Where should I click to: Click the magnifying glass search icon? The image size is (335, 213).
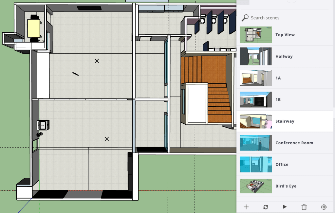[x=245, y=18]
